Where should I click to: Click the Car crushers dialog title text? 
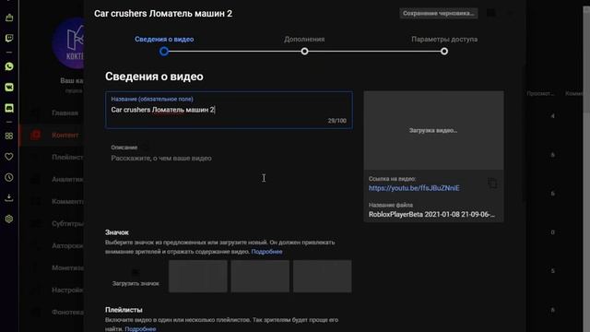(x=163, y=14)
